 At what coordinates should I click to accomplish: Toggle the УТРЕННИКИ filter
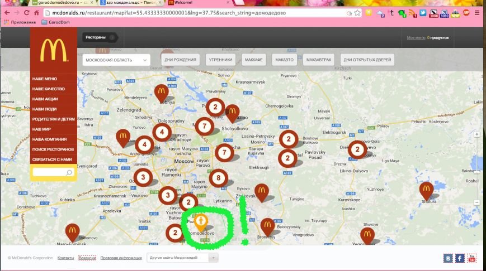tap(220, 60)
